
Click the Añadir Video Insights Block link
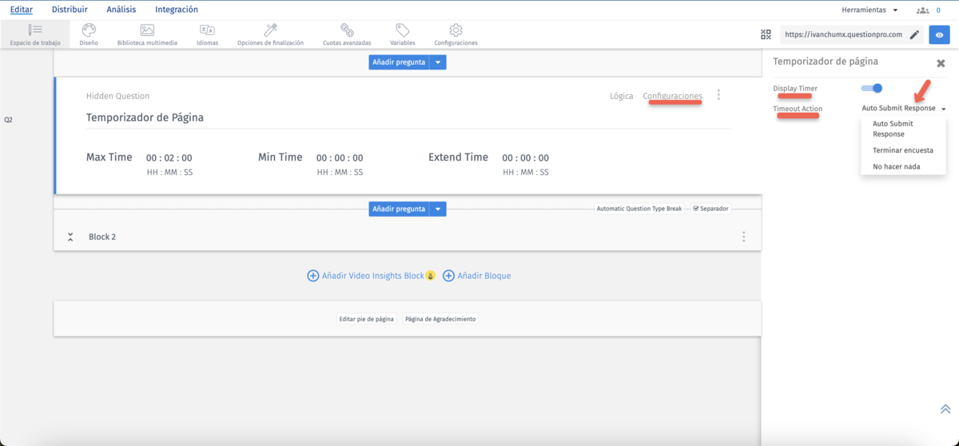pos(373,276)
